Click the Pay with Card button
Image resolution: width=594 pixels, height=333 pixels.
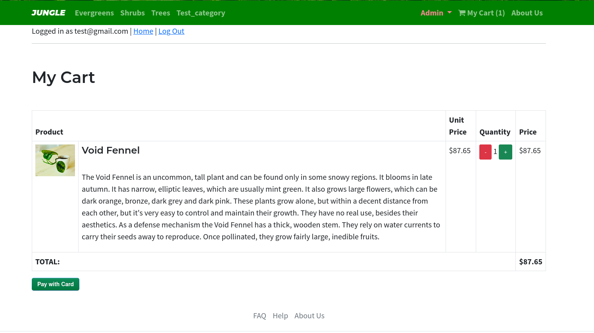56,284
